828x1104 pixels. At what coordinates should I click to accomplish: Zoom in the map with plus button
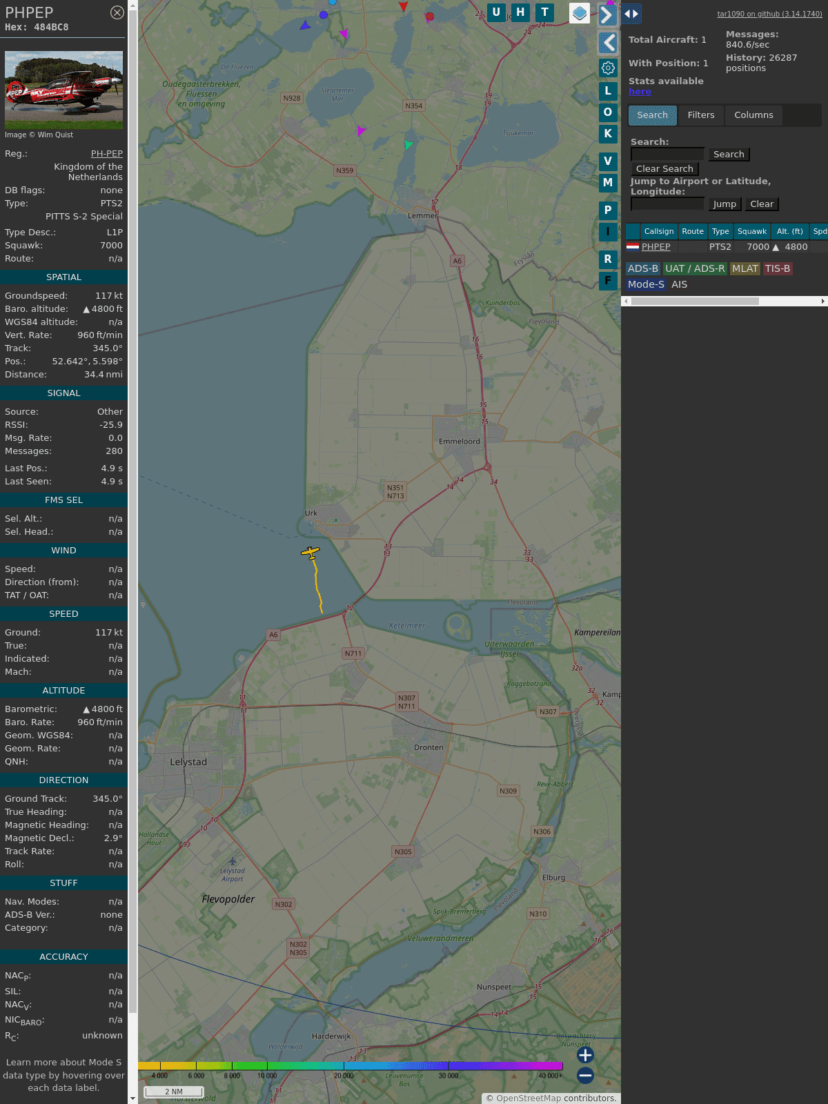[x=585, y=1055]
